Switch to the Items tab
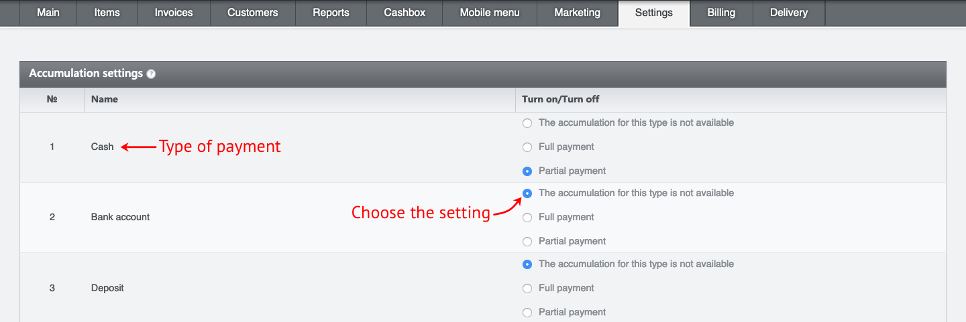Image resolution: width=966 pixels, height=322 pixels. 107,13
